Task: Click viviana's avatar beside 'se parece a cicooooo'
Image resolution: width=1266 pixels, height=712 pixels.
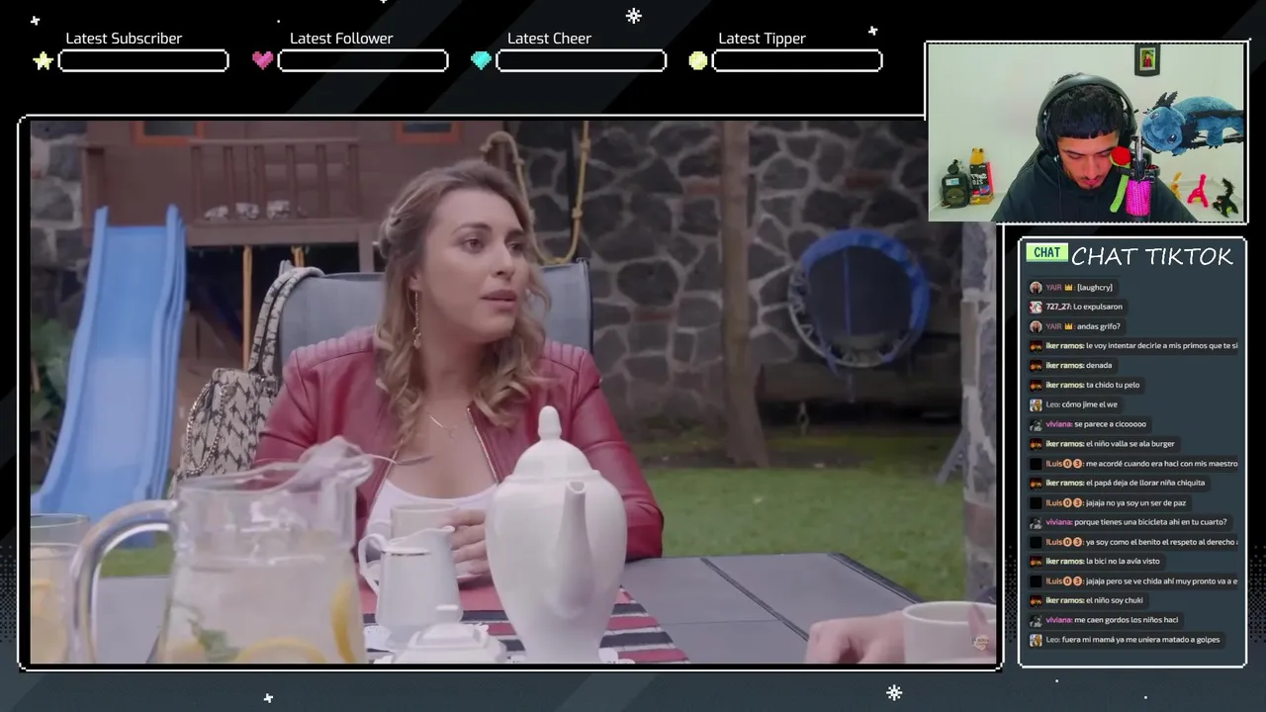Action: click(x=1036, y=424)
